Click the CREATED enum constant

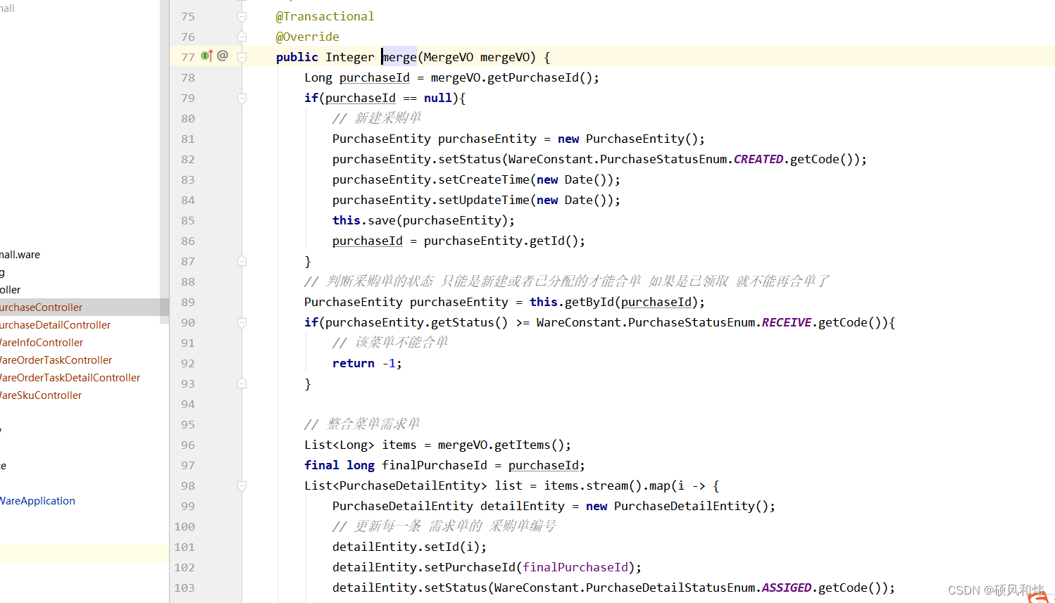coord(759,159)
